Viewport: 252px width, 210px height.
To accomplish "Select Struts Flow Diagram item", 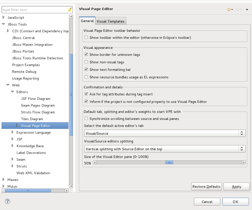I will (x=38, y=112).
